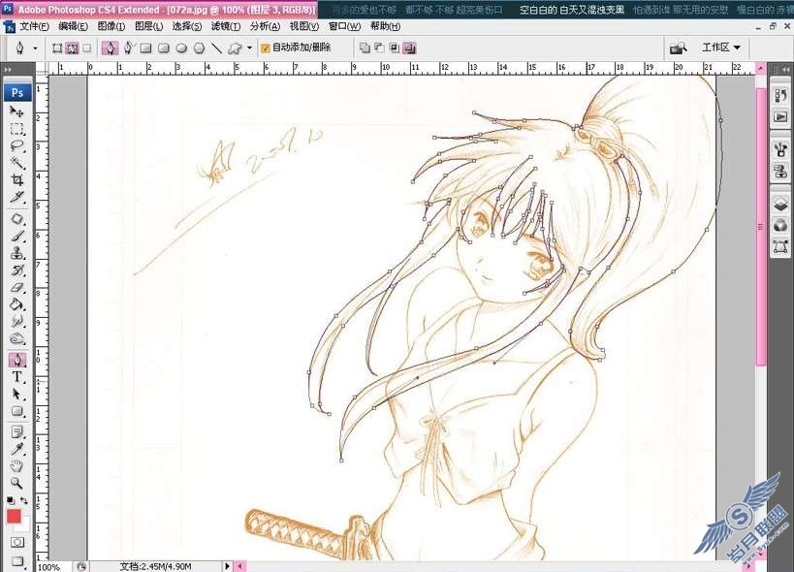
Task: Pick the Eyedropper tool
Action: (x=16, y=449)
